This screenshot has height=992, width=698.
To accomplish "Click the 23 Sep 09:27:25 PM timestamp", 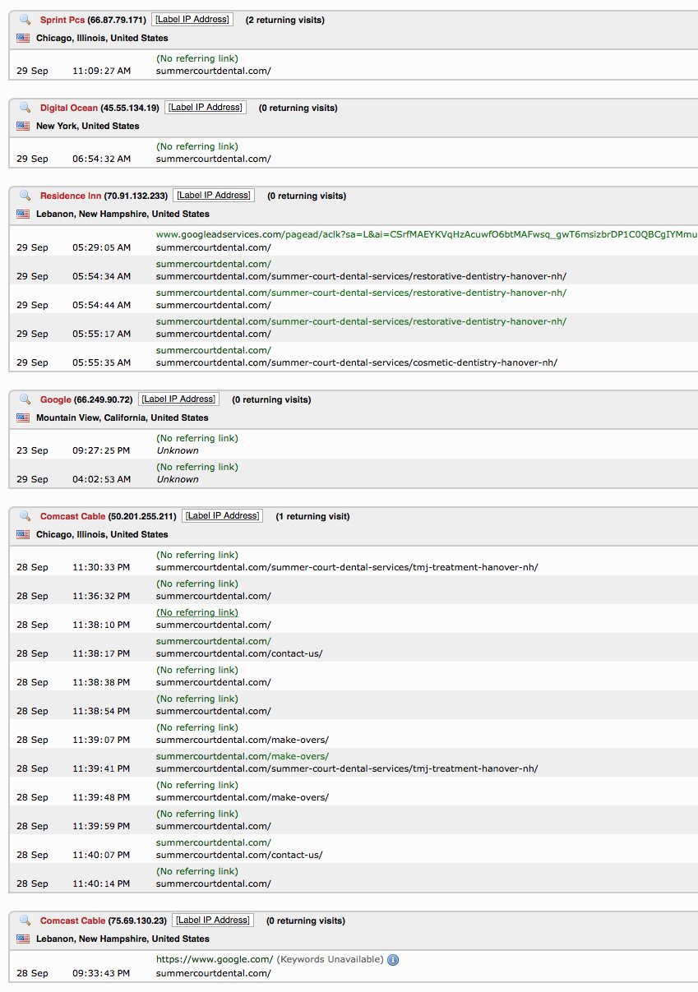I will coord(101,450).
